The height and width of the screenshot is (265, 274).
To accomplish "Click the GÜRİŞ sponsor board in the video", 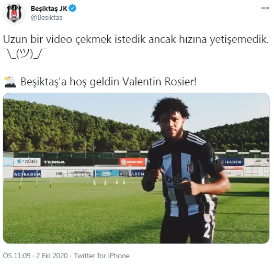I will pos(27,162).
